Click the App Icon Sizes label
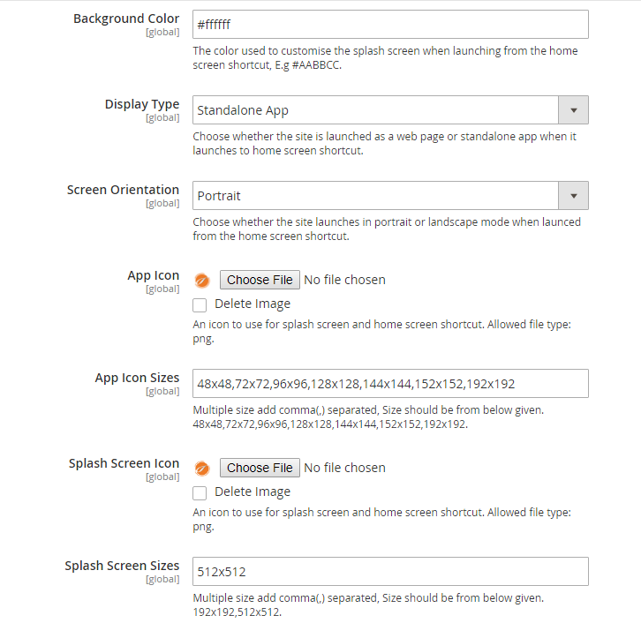This screenshot has width=641, height=623. [x=137, y=378]
